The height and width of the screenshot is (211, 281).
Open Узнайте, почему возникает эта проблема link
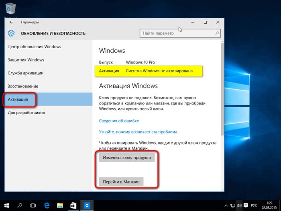[x=138, y=132]
